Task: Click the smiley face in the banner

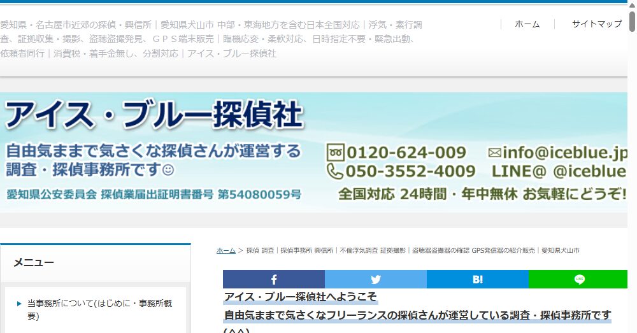Action: click(168, 170)
